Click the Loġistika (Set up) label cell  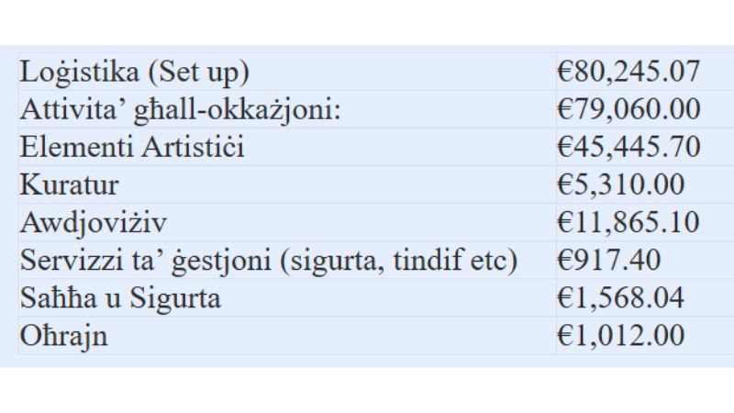135,72
